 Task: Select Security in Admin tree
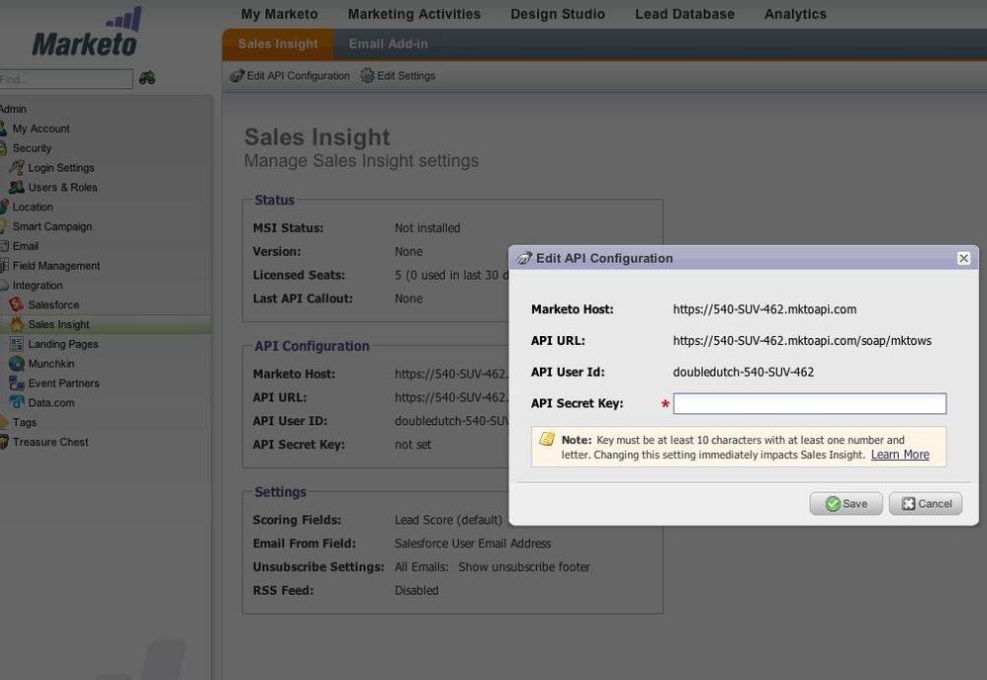click(x=32, y=148)
